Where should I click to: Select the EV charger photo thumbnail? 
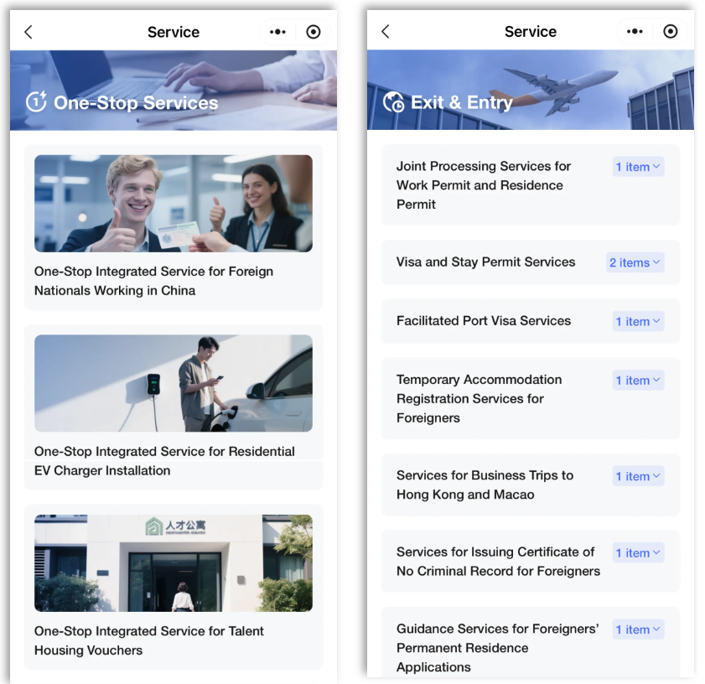click(174, 383)
